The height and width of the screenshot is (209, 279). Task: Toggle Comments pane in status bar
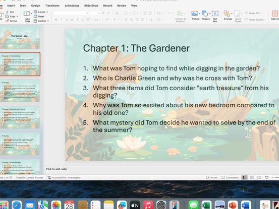click(x=230, y=177)
